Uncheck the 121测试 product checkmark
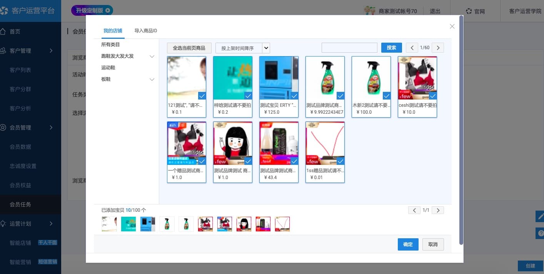This screenshot has width=544, height=274. 202,96
